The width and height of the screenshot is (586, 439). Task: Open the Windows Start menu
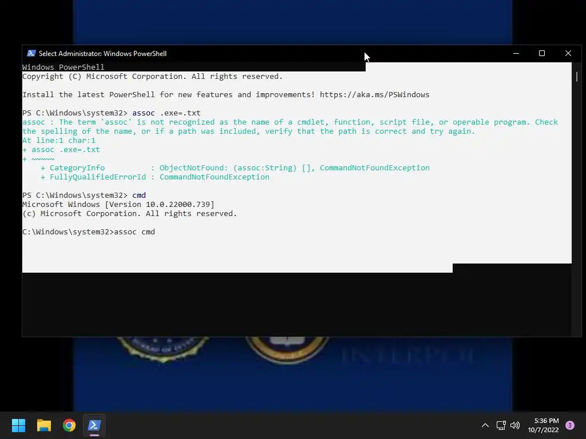(18, 425)
